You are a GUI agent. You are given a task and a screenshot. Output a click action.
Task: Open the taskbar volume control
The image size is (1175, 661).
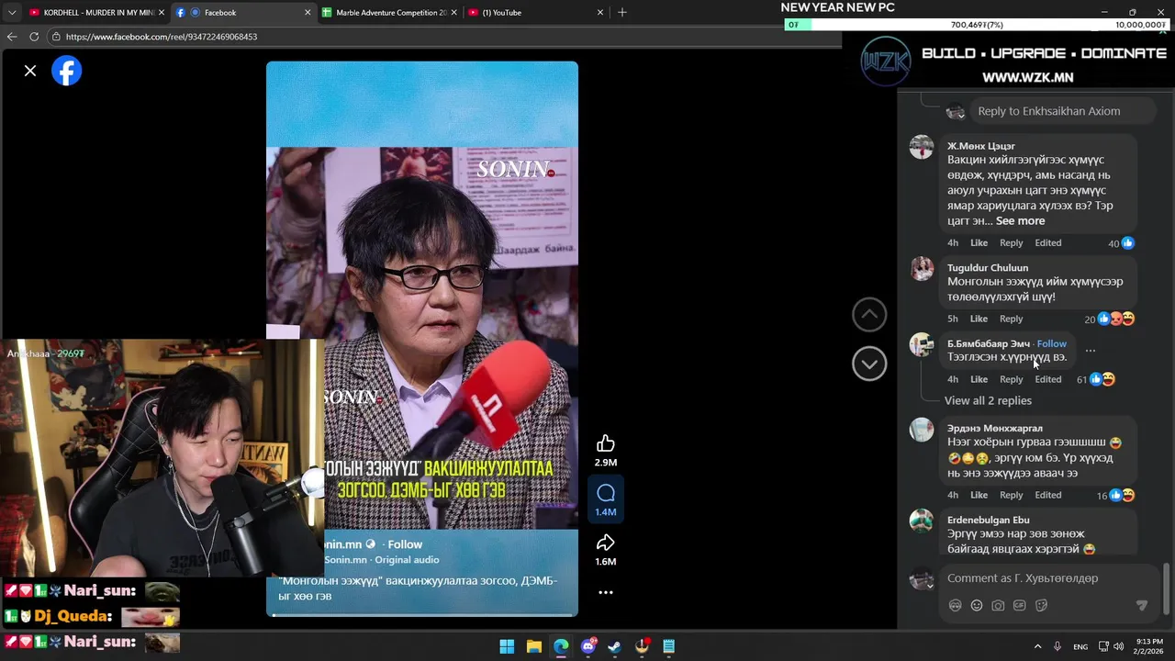click(x=1119, y=646)
